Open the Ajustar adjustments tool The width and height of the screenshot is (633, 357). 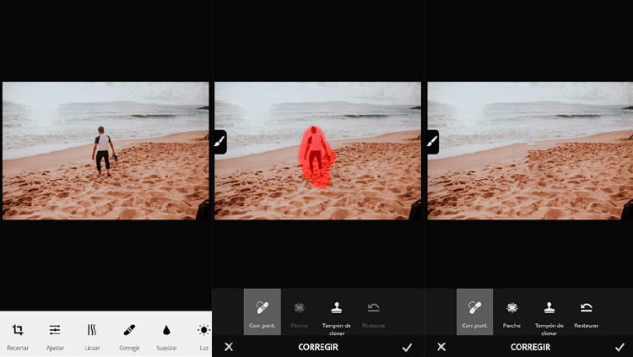pos(55,331)
